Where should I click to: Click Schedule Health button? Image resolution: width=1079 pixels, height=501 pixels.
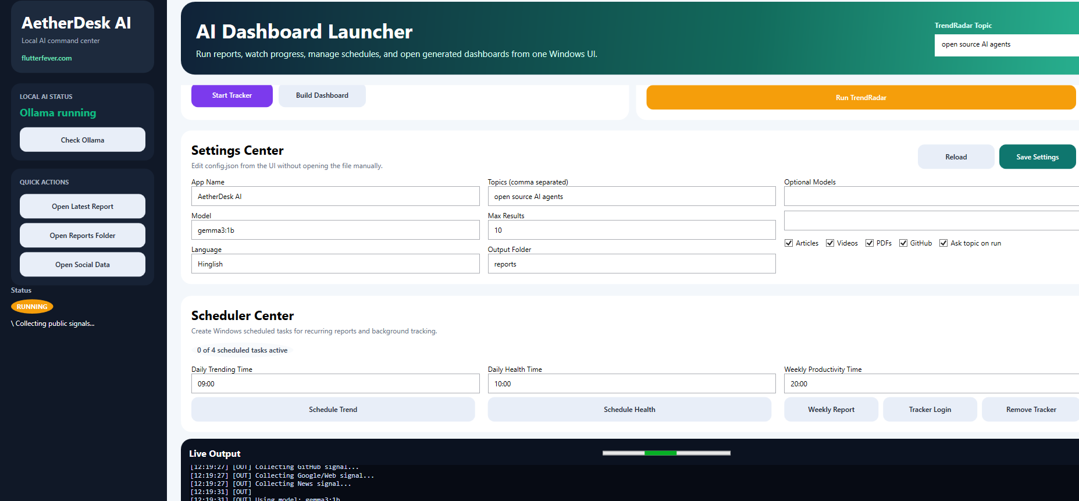point(629,409)
